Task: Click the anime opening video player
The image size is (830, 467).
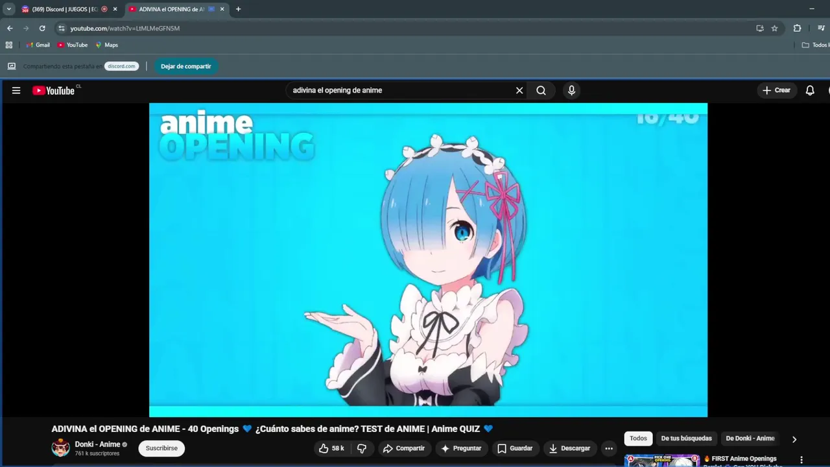Action: (428, 259)
